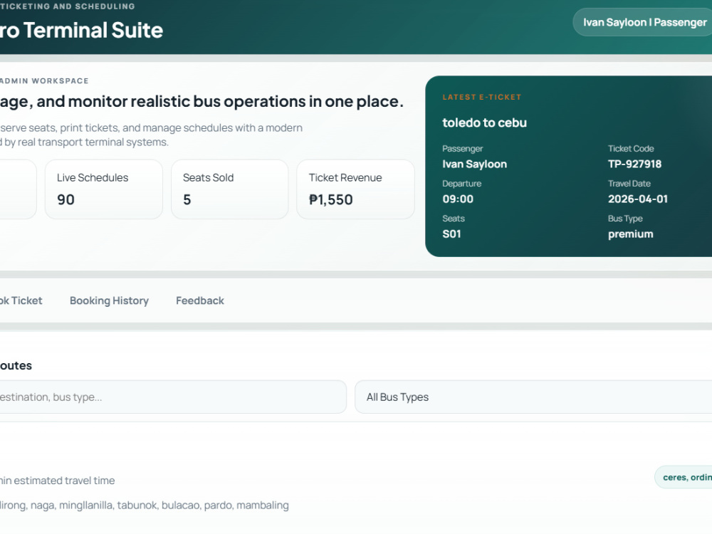Click the ceres ordinary route tag
Image resolution: width=712 pixels, height=534 pixels.
coord(684,477)
